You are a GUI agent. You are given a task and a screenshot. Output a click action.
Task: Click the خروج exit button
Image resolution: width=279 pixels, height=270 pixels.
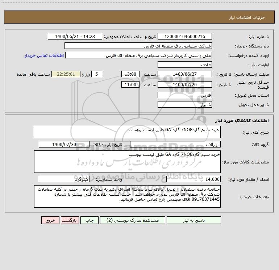pos(50,220)
